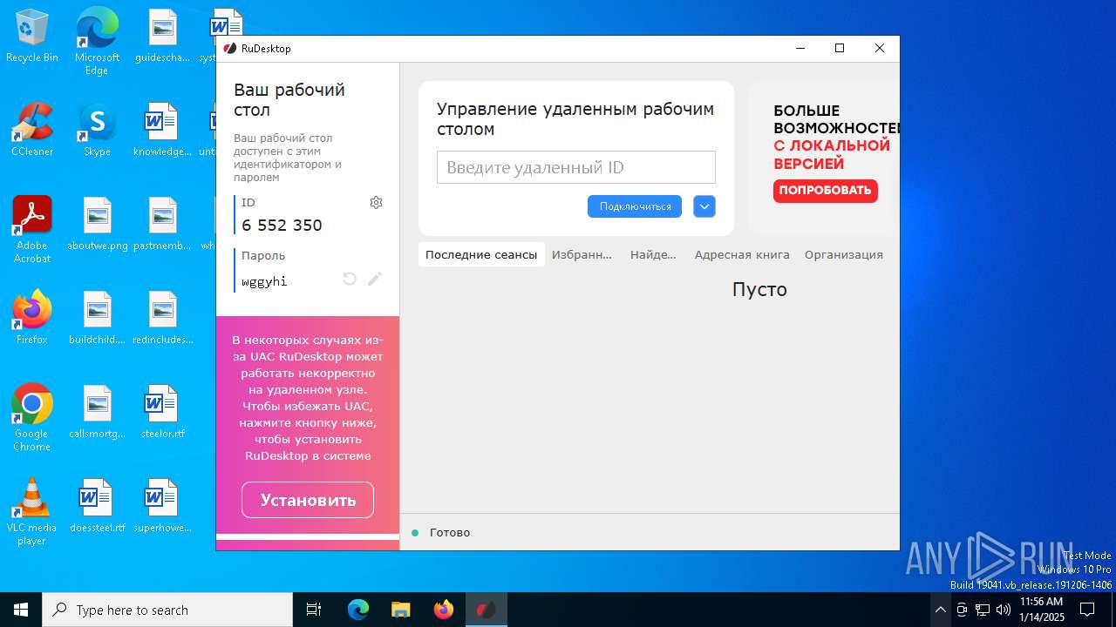Launch Edge from the taskbar
This screenshot has width=1116, height=627.
[358, 610]
